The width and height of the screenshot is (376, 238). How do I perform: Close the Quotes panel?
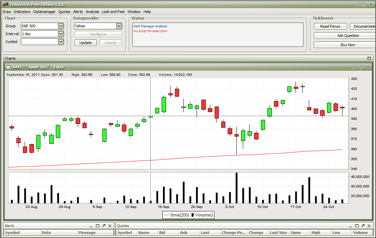click(x=369, y=226)
